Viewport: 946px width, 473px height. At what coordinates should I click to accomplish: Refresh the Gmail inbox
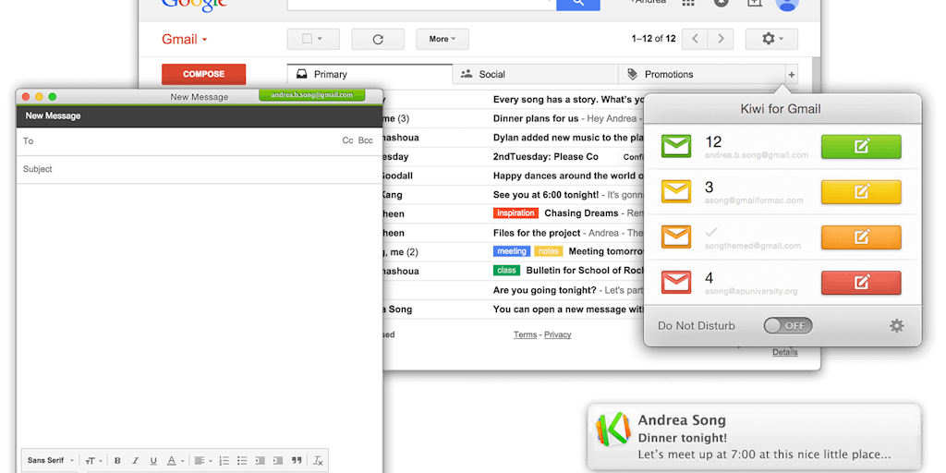point(378,39)
